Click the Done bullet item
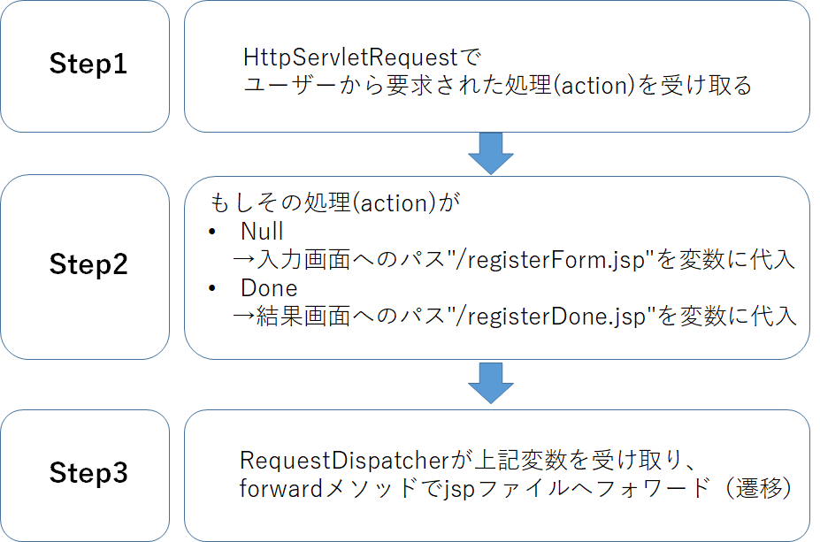 (x=269, y=288)
